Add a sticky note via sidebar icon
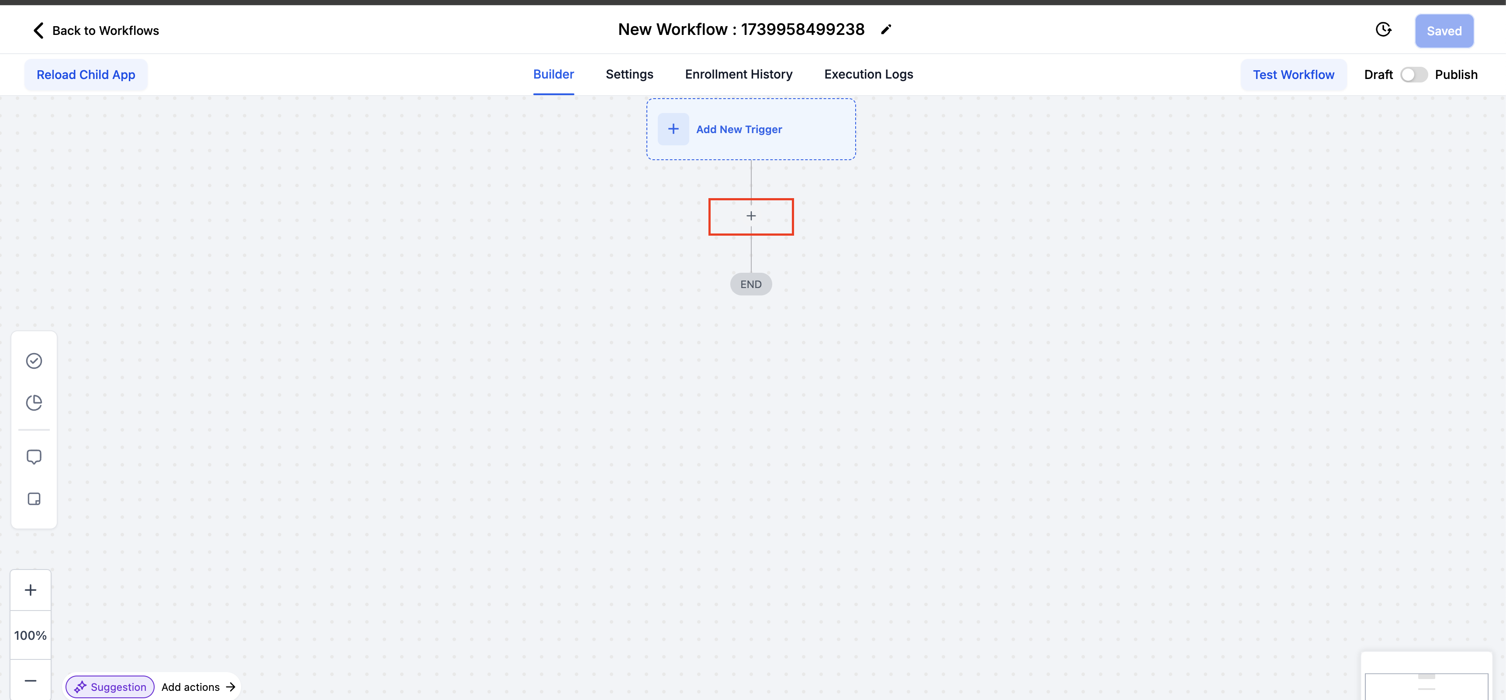The image size is (1506, 700). click(x=34, y=499)
